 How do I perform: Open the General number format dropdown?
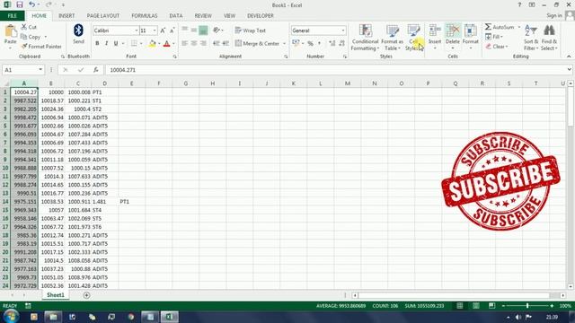(x=343, y=31)
